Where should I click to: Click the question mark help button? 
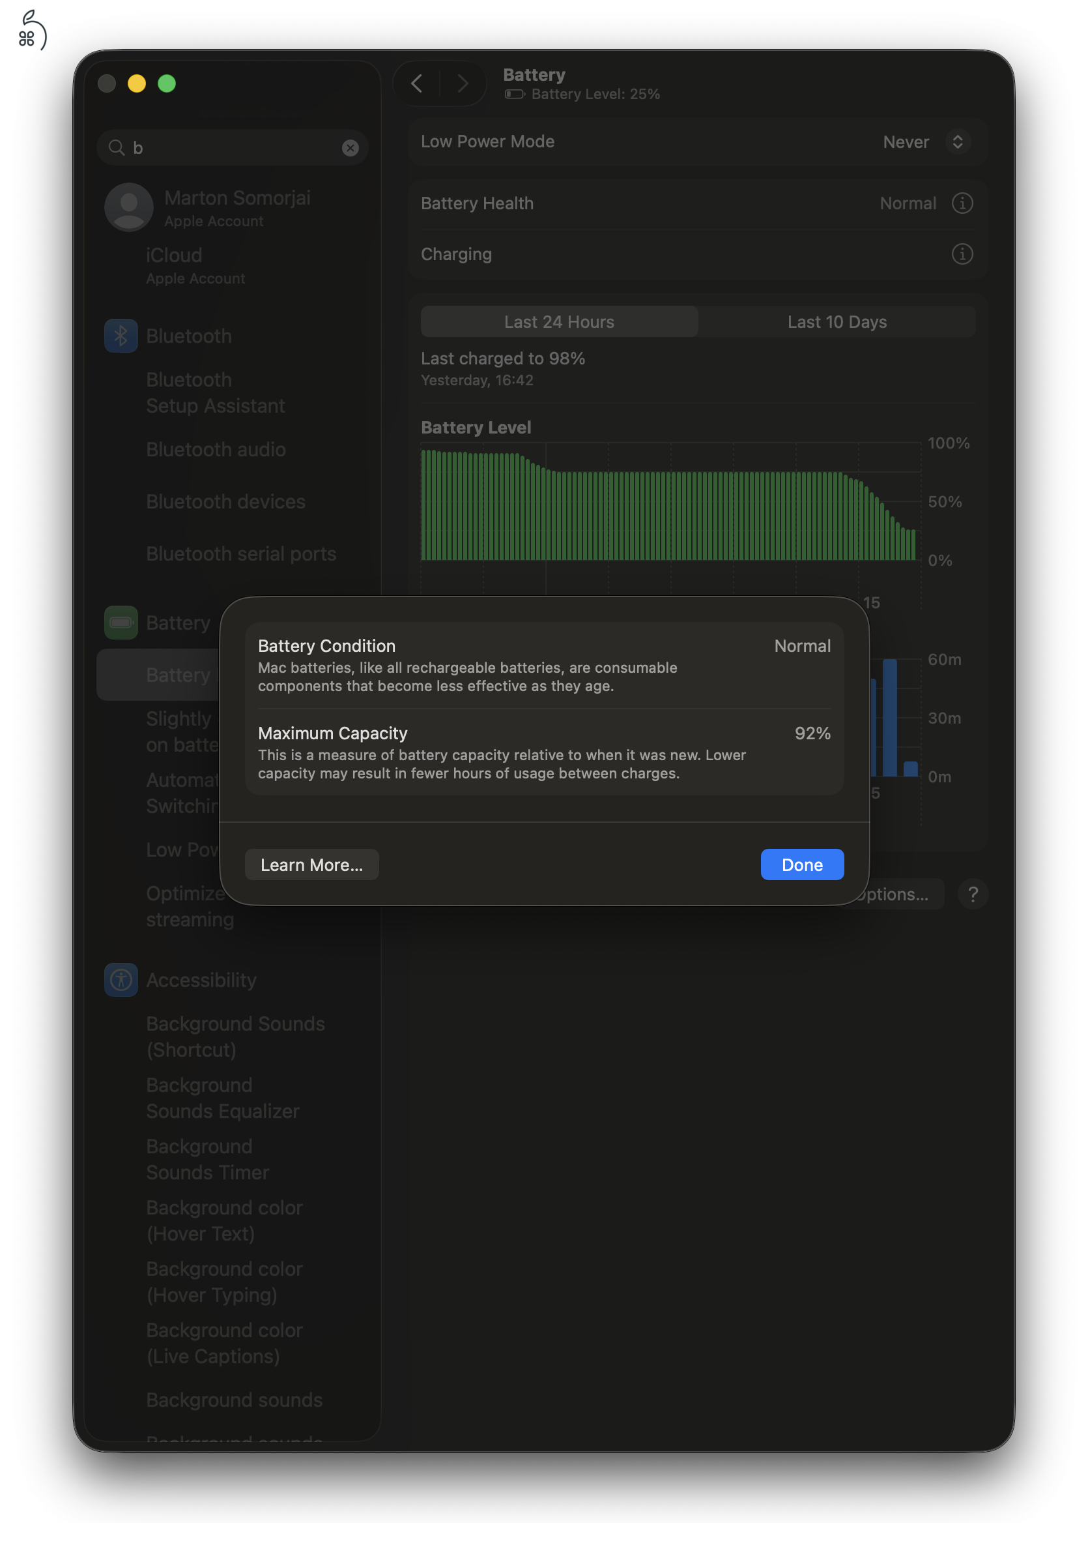click(x=973, y=894)
